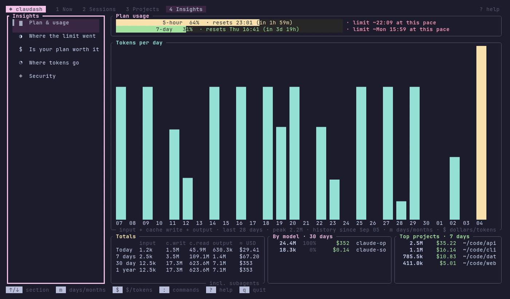Click the pie icon beside Where tokens go

[21, 63]
